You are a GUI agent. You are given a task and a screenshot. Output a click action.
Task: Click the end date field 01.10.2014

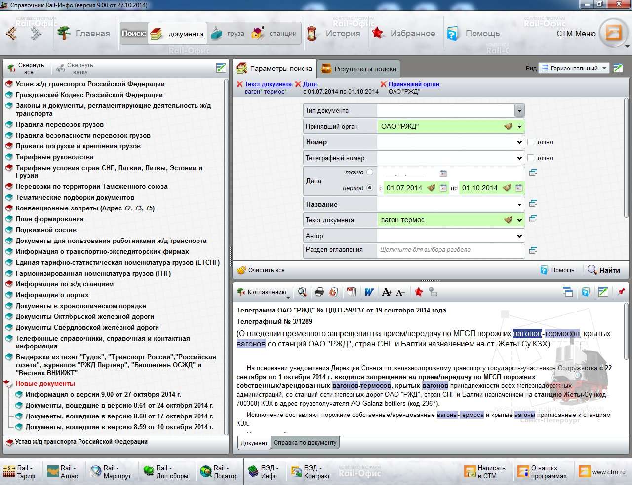(x=480, y=188)
